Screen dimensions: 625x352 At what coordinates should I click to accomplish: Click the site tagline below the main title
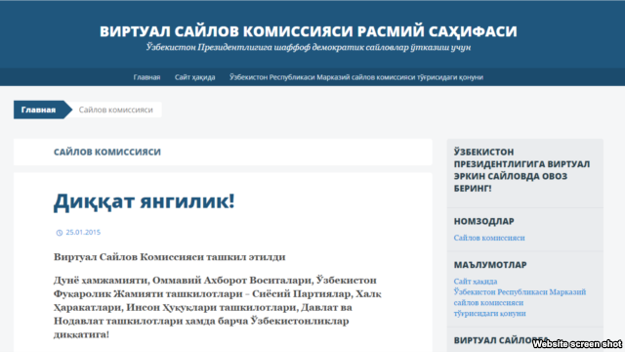click(x=309, y=47)
